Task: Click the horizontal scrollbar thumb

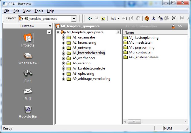Action: click(x=134, y=122)
